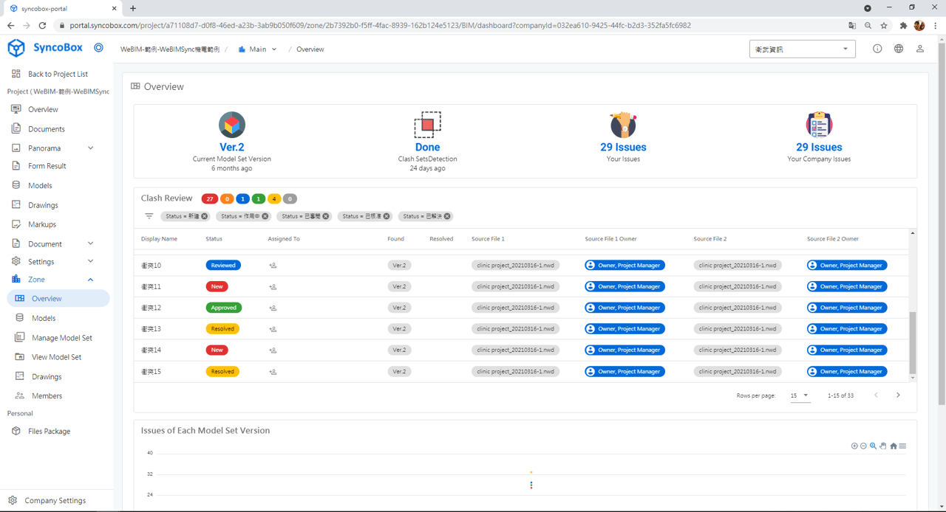Open the Main zone dropdown in breadcrumb
Image resolution: width=946 pixels, height=512 pixels.
click(258, 49)
